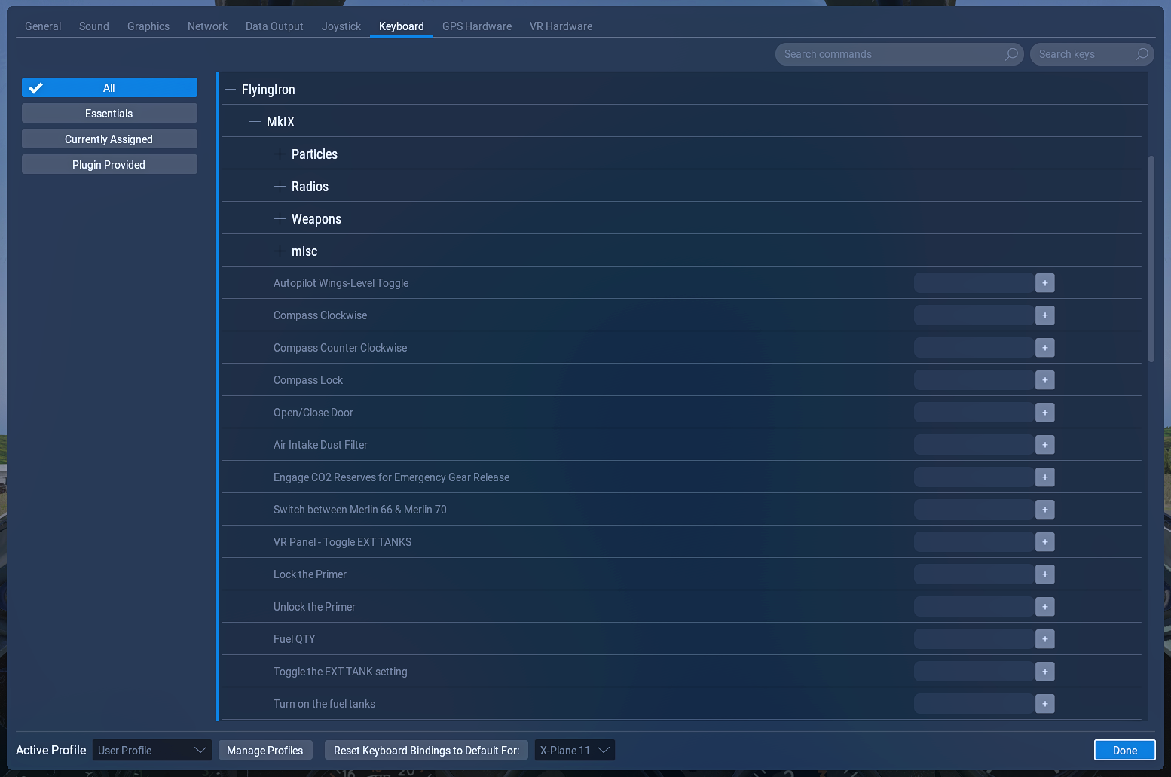The height and width of the screenshot is (777, 1171).
Task: Select the Keyboard tab
Action: [402, 26]
